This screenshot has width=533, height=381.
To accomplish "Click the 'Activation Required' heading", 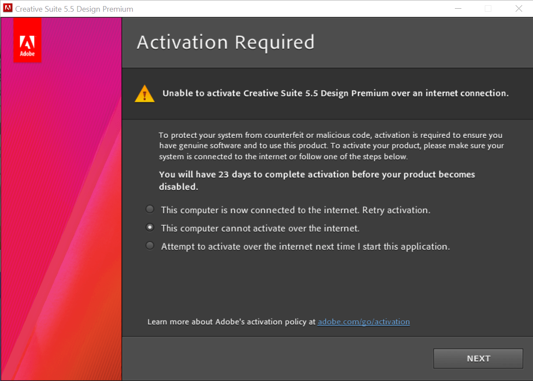I will click(x=225, y=42).
